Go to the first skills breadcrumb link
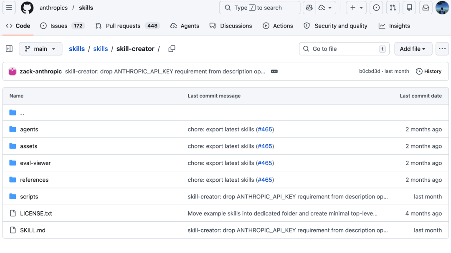The width and height of the screenshot is (451, 253). click(x=77, y=49)
